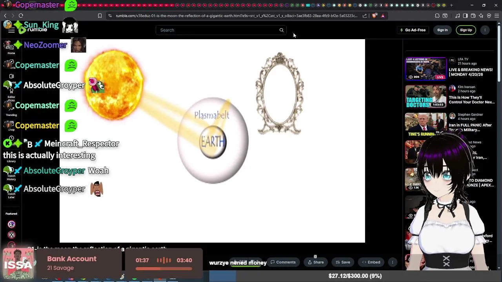Image resolution: width=502 pixels, height=282 pixels.
Task: Click the Brave VPN shield icon
Action: point(489,16)
